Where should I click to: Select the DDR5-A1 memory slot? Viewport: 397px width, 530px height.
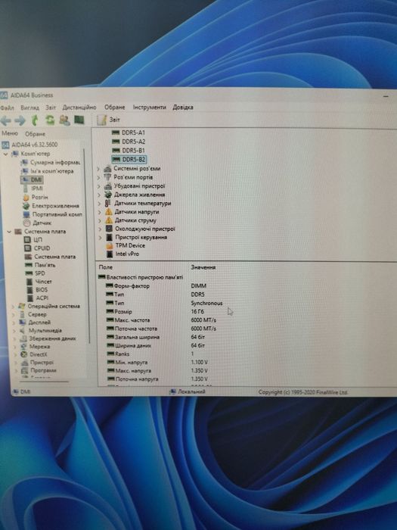(129, 132)
